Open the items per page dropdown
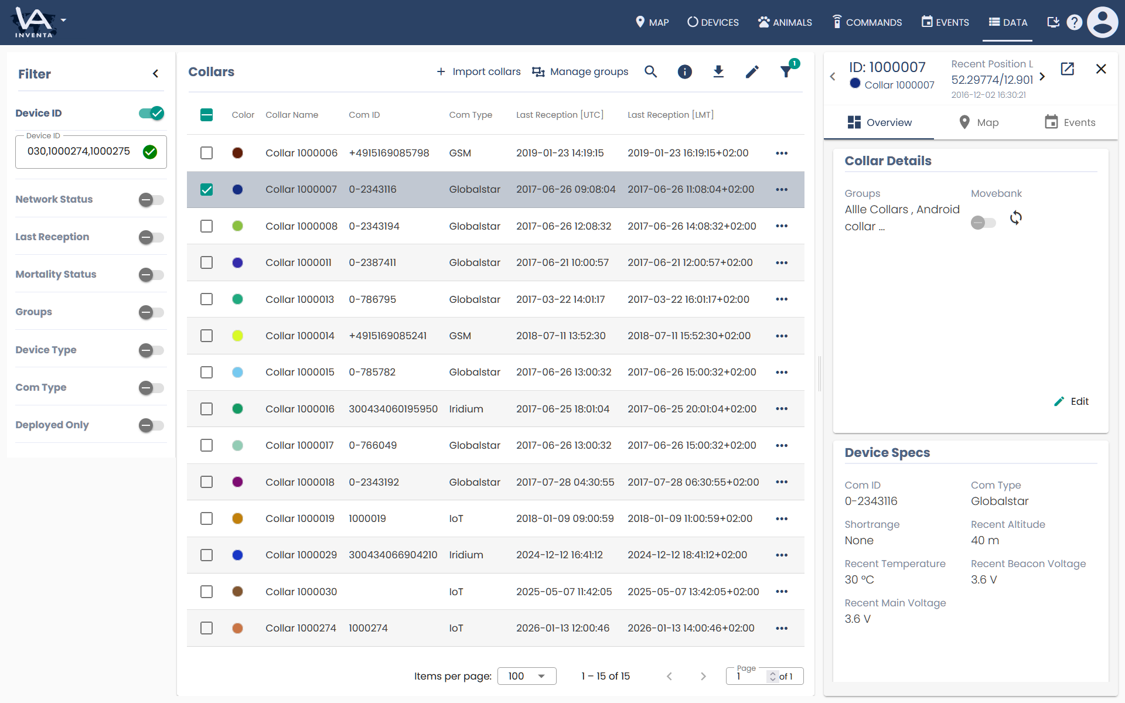 [526, 676]
